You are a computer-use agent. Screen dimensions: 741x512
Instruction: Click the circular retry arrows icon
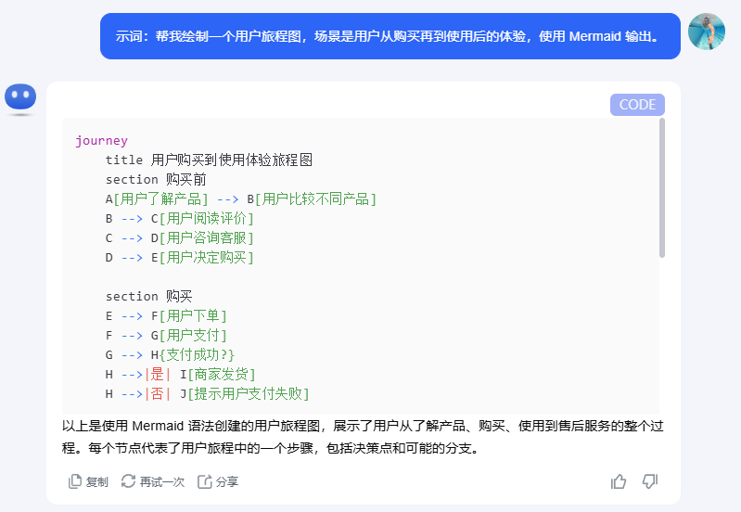pos(128,481)
